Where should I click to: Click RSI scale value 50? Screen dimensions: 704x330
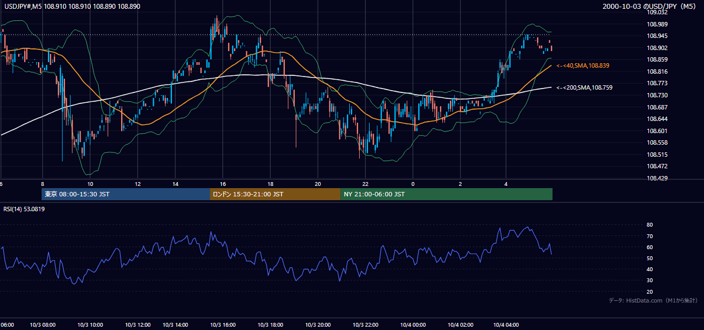pos(649,258)
